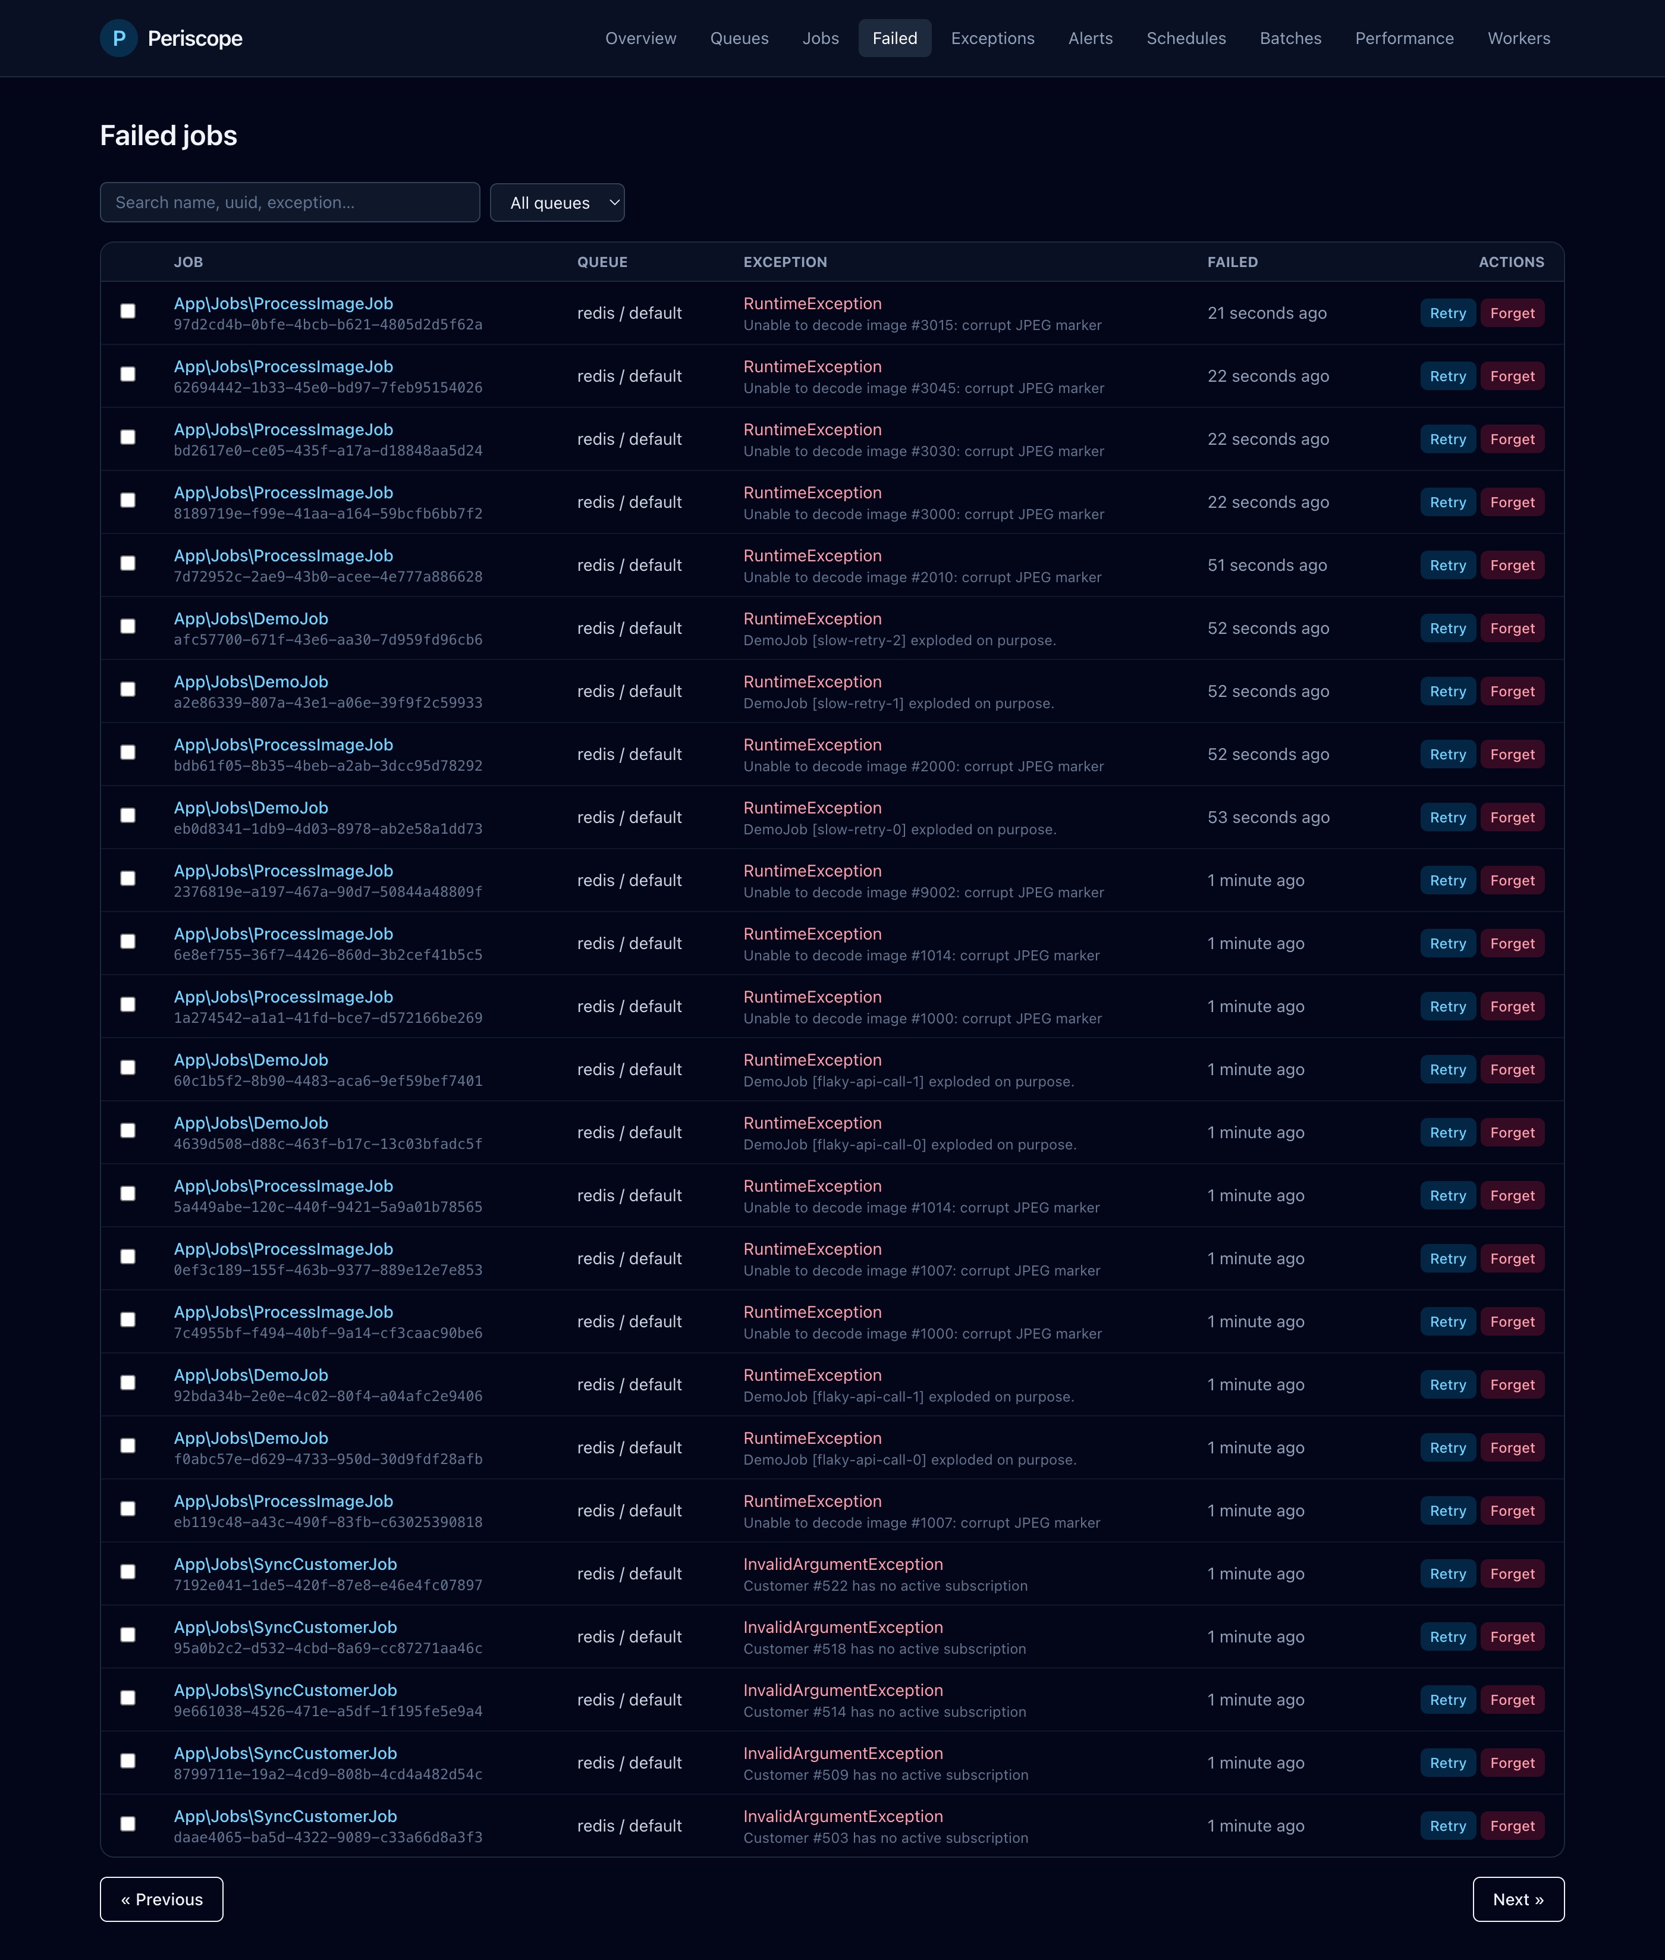Image resolution: width=1665 pixels, height=1960 pixels.
Task: Check the slow-retry-1 DemoJob checkbox
Action: pyautogui.click(x=127, y=690)
